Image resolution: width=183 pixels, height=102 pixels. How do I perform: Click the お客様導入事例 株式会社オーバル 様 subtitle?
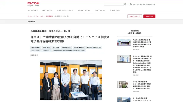click(50, 31)
